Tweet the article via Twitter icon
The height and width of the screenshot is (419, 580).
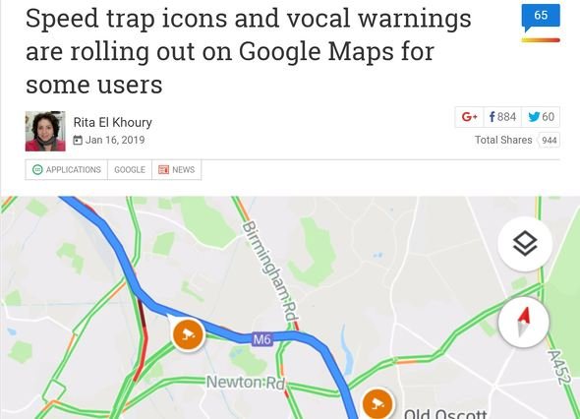541,117
